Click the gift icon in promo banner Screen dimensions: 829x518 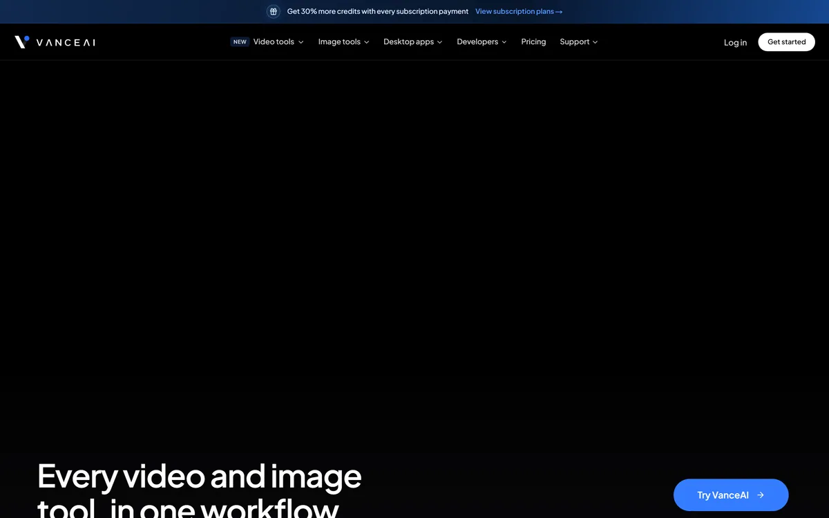pos(274,12)
